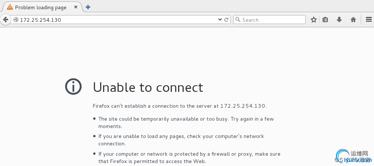This screenshot has width=374, height=166.
Task: Expand the URL bar history dropdown
Action: tap(220, 20)
